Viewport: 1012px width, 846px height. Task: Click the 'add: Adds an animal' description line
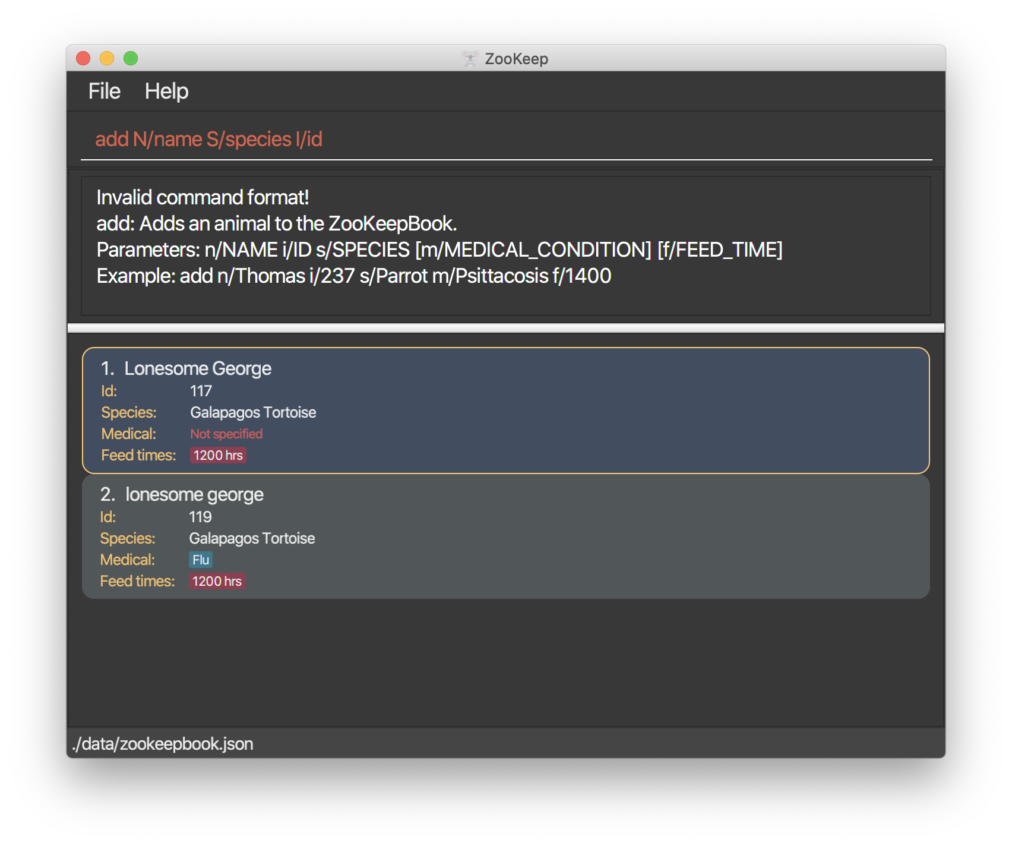[x=277, y=223]
